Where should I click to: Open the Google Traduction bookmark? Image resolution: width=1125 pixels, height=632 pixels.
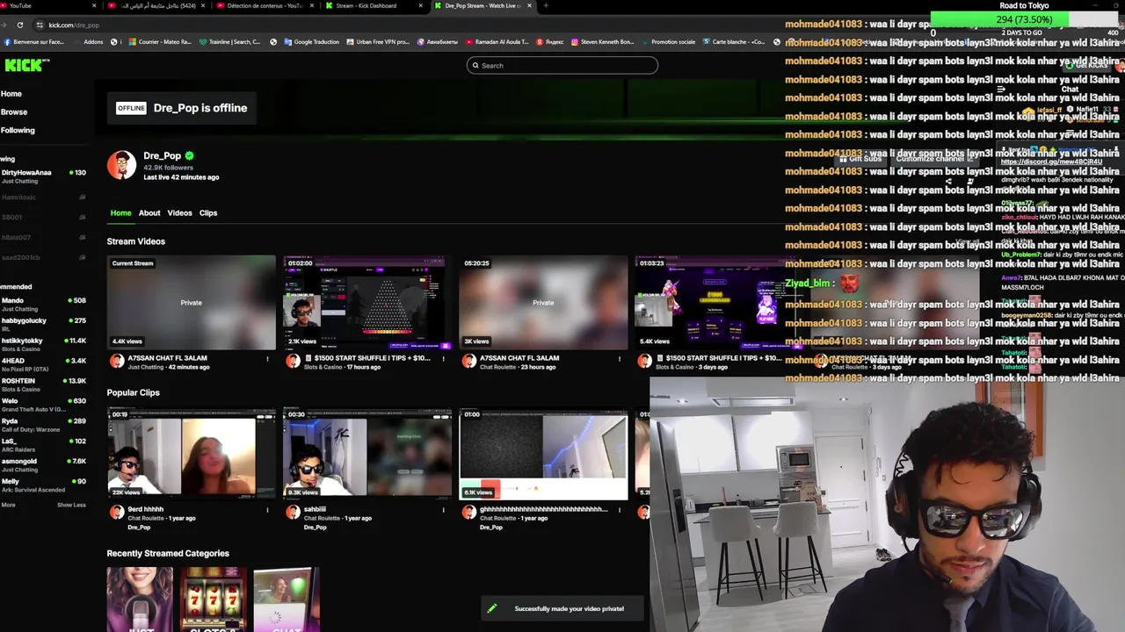point(311,41)
